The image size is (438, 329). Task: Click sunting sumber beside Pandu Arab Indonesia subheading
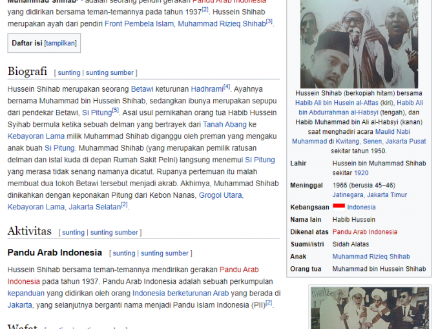[x=165, y=253]
